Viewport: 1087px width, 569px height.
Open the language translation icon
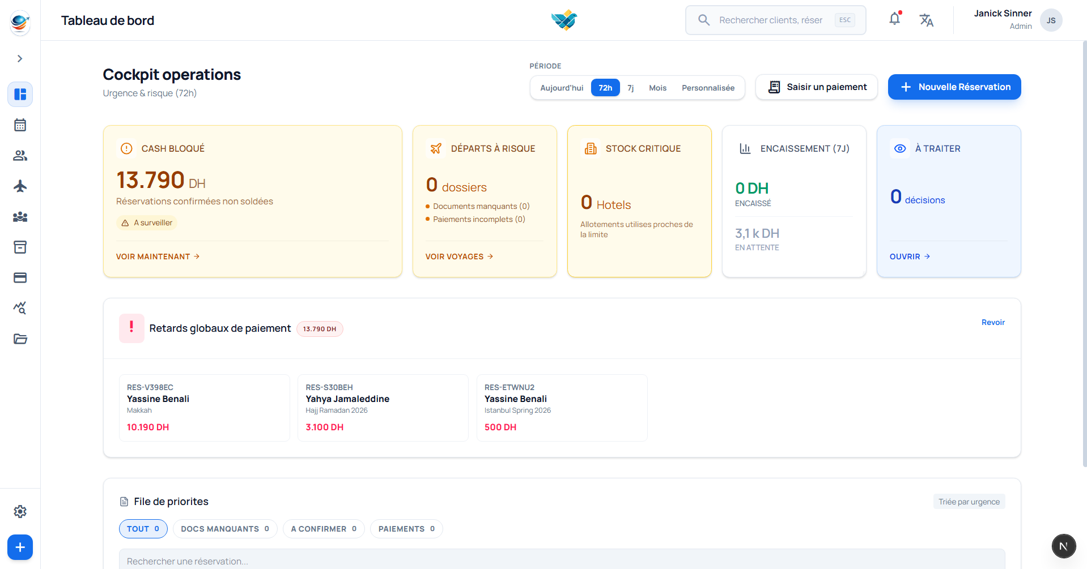click(x=926, y=20)
